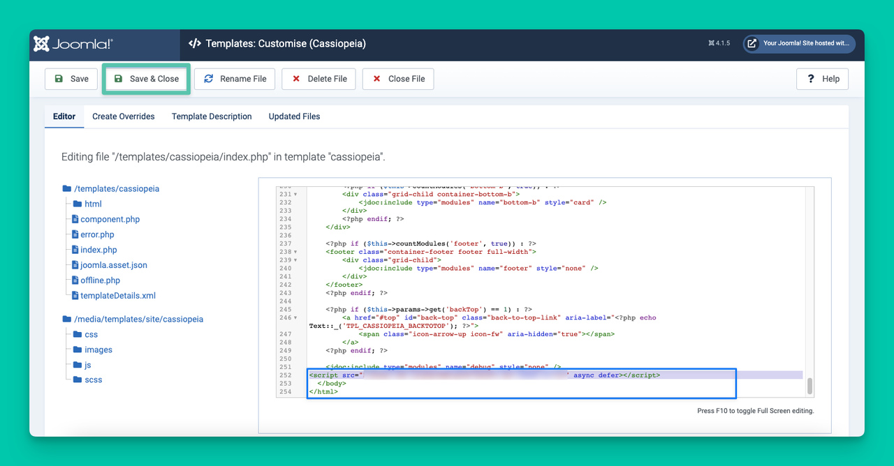Click the folder icon beside js

78,365
